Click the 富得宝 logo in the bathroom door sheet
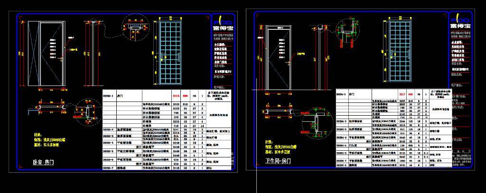Image resolution: width=486 pixels, height=193 pixels. point(459,22)
